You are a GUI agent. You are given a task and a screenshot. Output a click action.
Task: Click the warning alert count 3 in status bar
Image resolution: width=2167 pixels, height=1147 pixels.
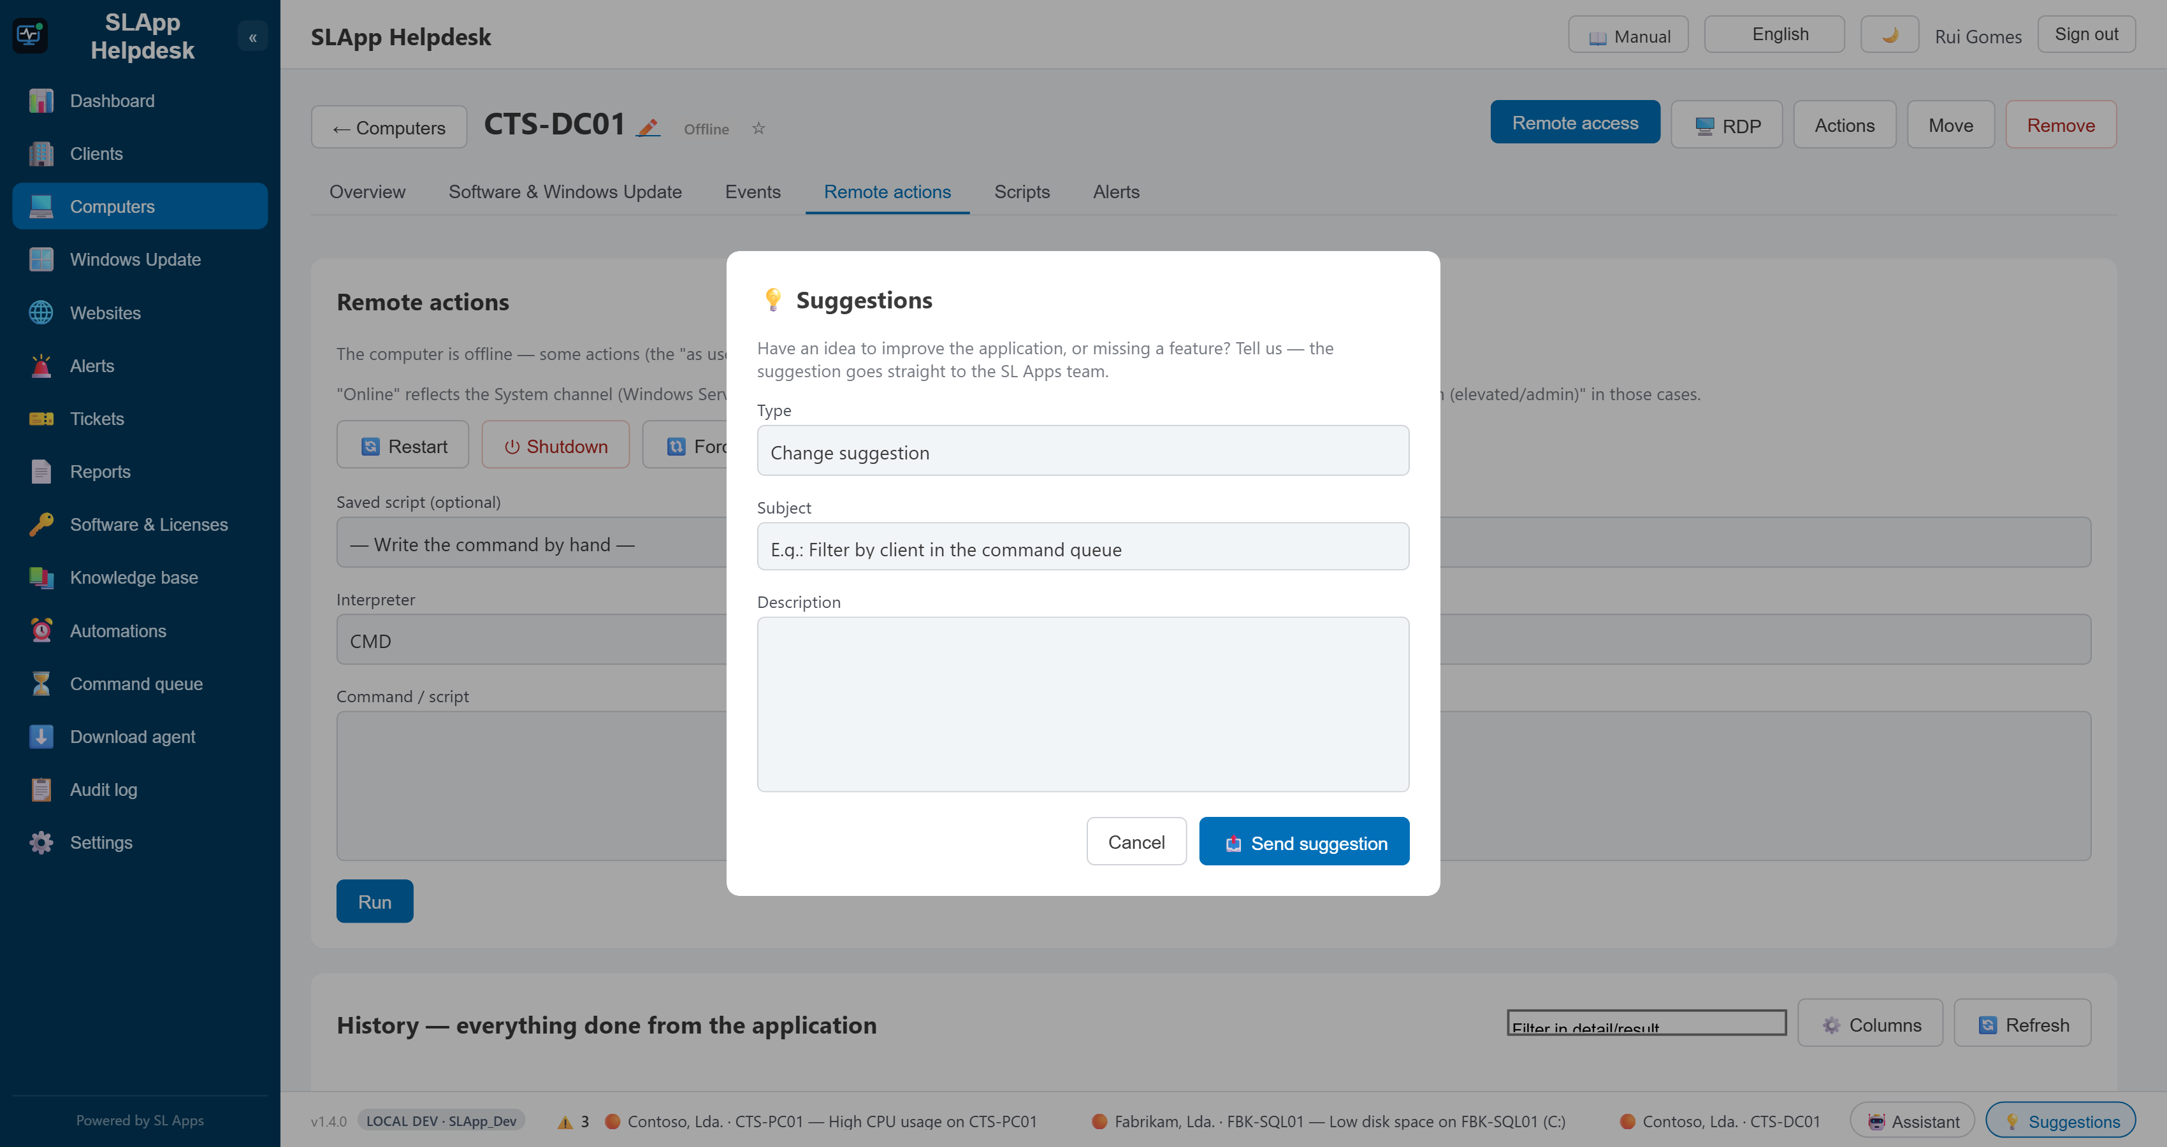click(574, 1121)
